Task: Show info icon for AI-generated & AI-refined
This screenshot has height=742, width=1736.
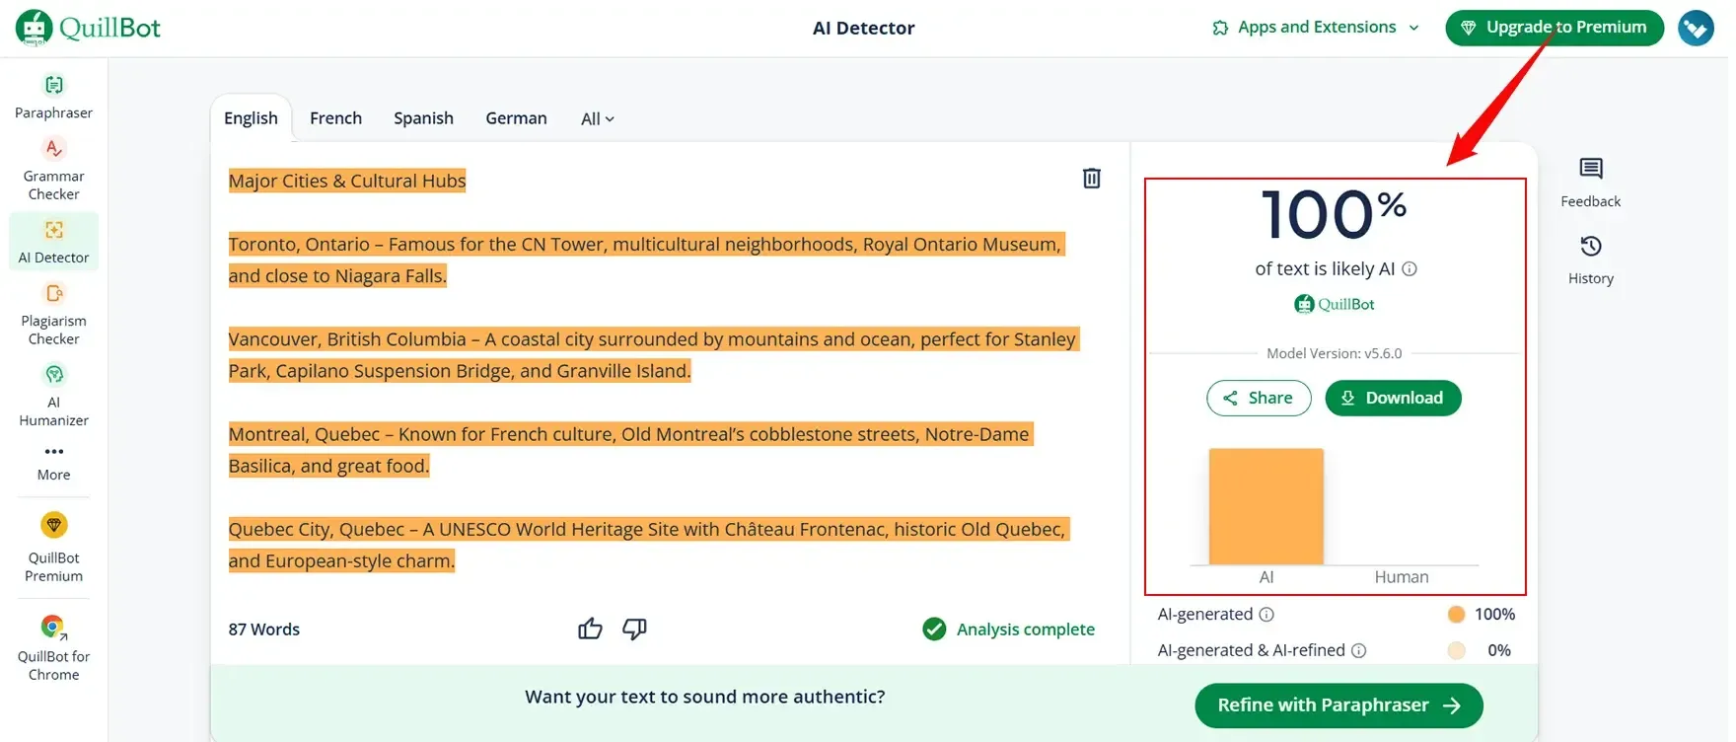Action: pyautogui.click(x=1358, y=651)
